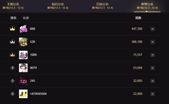Click the rank 6 diamond badge
This screenshot has width=169, height=104.
tap(12, 94)
